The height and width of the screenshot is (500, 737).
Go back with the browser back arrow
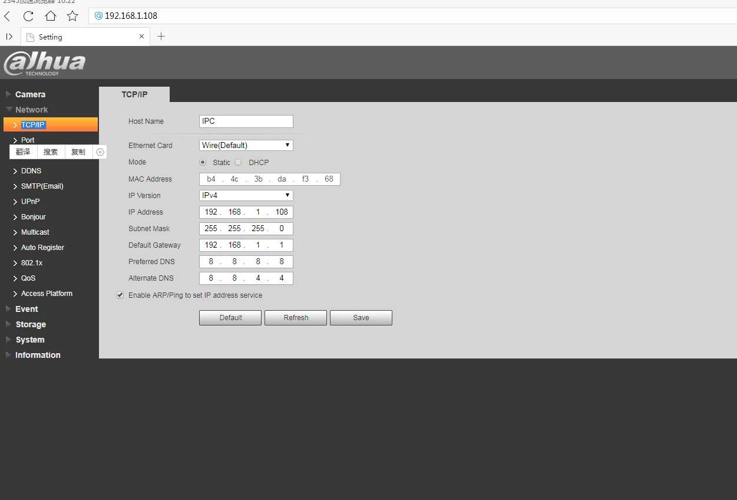click(8, 16)
